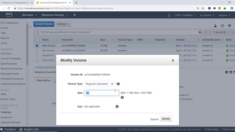Click the filter search field
Image resolution: width=235 pixels, height=132 pixels.
click(118, 32)
